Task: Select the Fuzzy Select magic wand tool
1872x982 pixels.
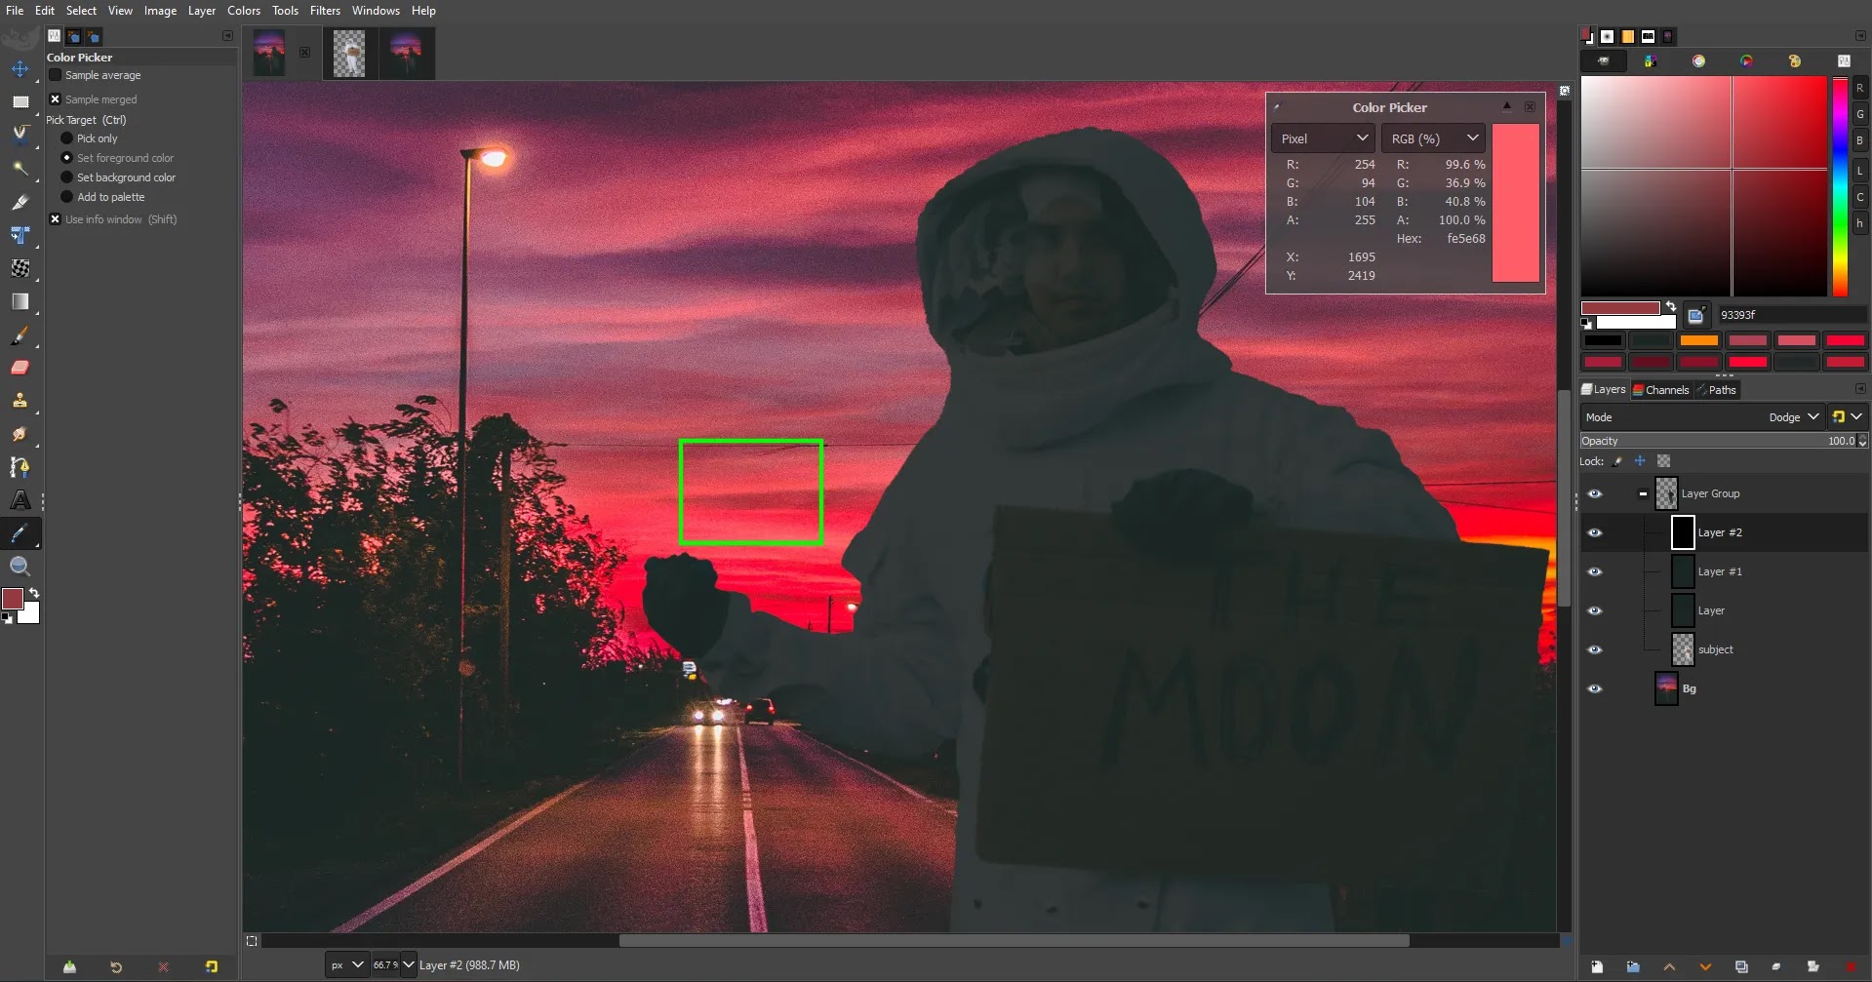Action: pyautogui.click(x=20, y=168)
